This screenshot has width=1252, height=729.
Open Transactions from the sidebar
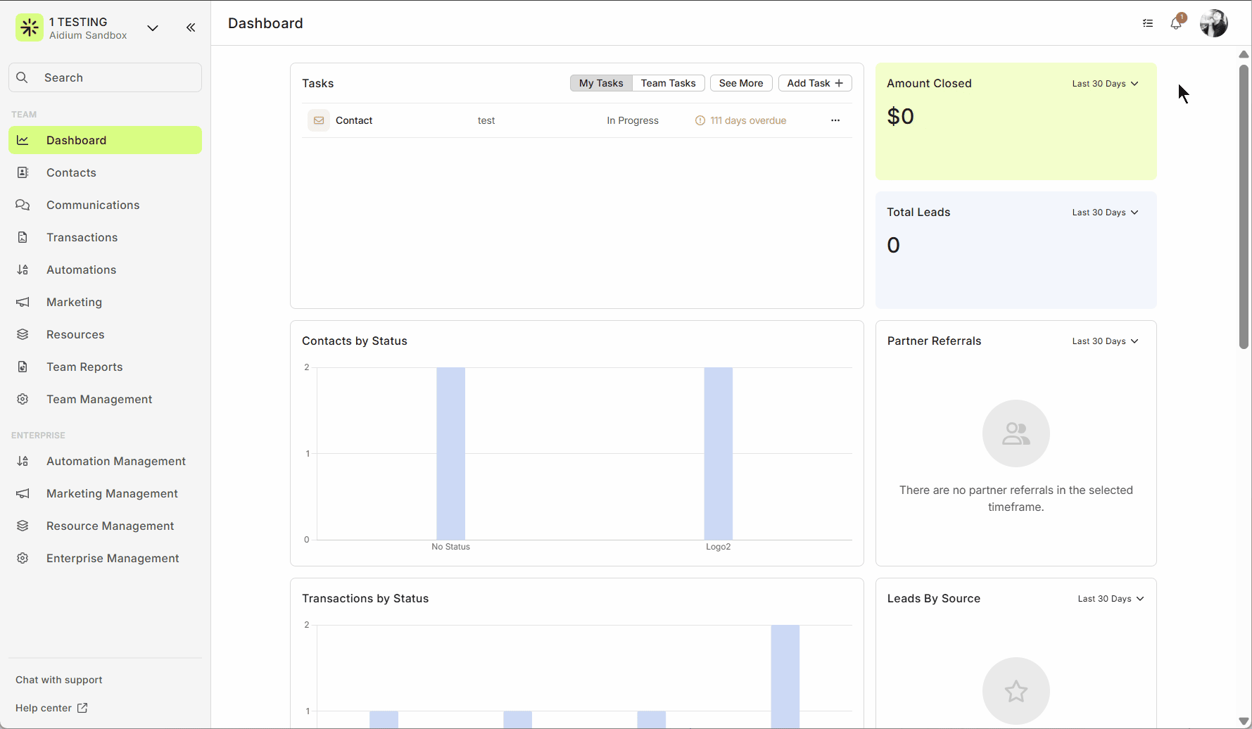click(x=82, y=237)
